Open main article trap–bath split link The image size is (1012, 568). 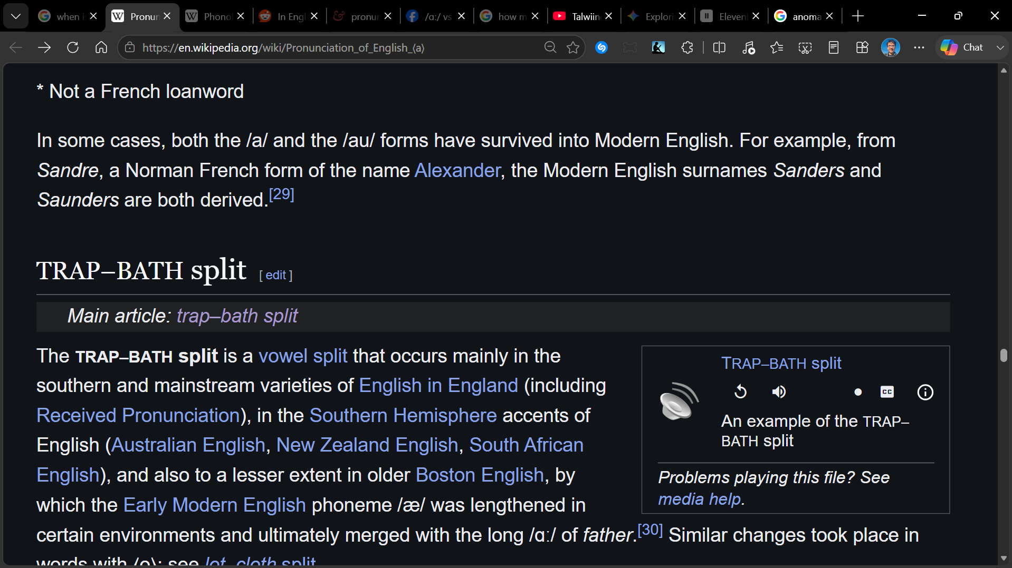click(x=237, y=316)
